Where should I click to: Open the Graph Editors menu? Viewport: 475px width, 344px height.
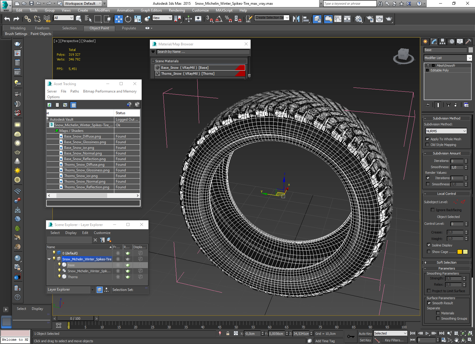click(151, 10)
